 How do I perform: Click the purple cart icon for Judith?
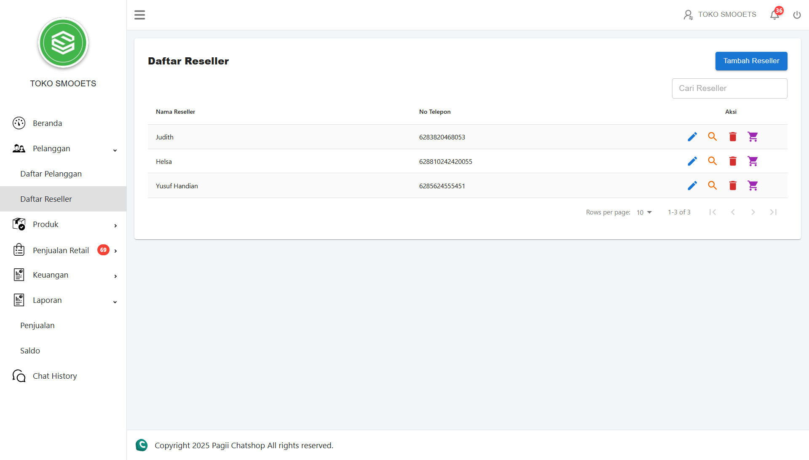tap(753, 137)
